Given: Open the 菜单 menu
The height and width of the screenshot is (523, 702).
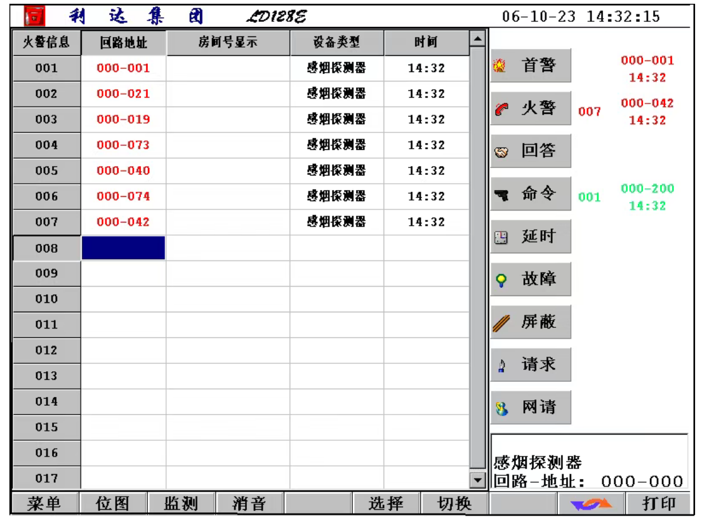Looking at the screenshot, I should [x=44, y=504].
